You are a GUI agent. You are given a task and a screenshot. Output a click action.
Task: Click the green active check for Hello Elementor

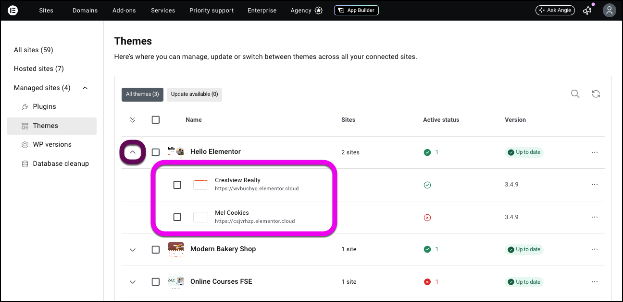point(427,152)
